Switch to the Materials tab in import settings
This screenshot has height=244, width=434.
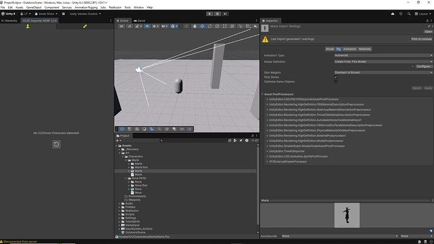click(365, 49)
